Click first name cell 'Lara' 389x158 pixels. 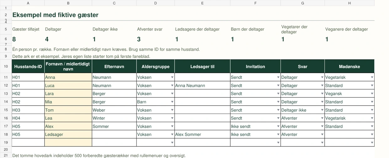pyautogui.click(x=68, y=94)
